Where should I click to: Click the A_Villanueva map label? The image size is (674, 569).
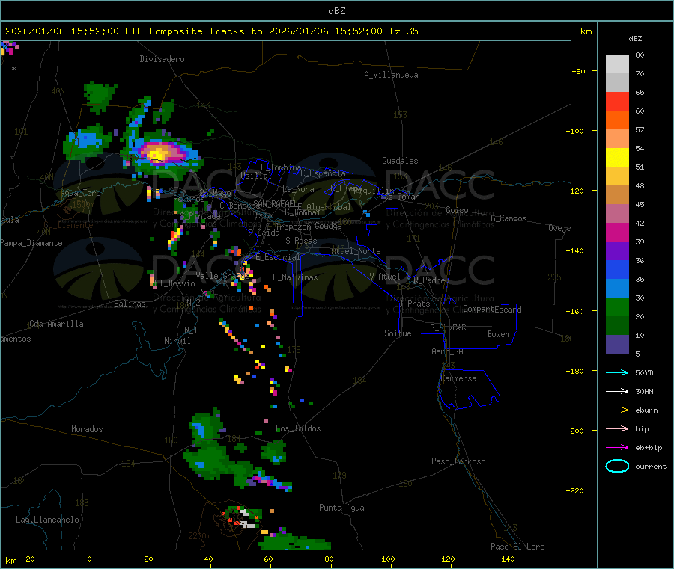(x=391, y=75)
